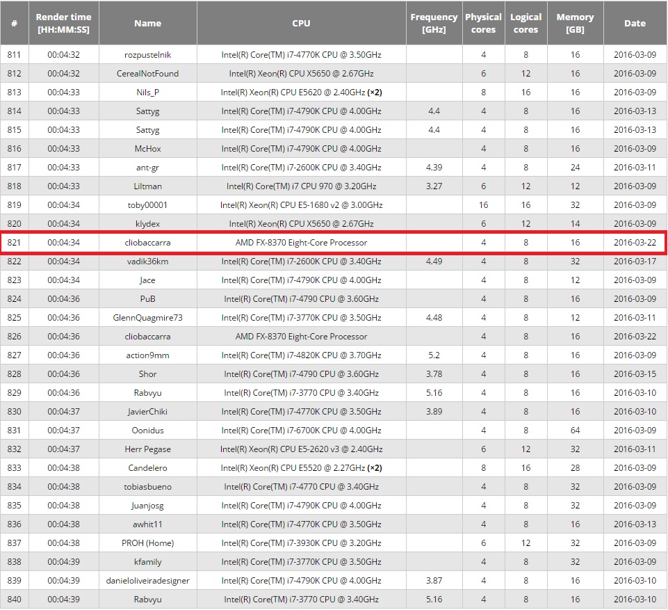Click the name vadik36km
Image resolution: width=668 pixels, height=610 pixels.
[147, 261]
